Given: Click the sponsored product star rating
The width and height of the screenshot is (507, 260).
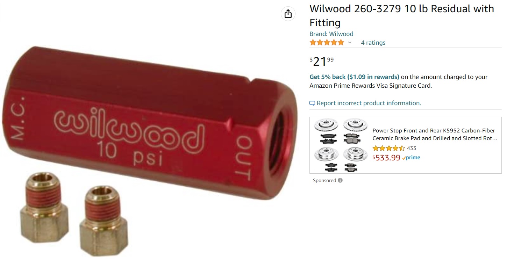Looking at the screenshot, I should (389, 148).
